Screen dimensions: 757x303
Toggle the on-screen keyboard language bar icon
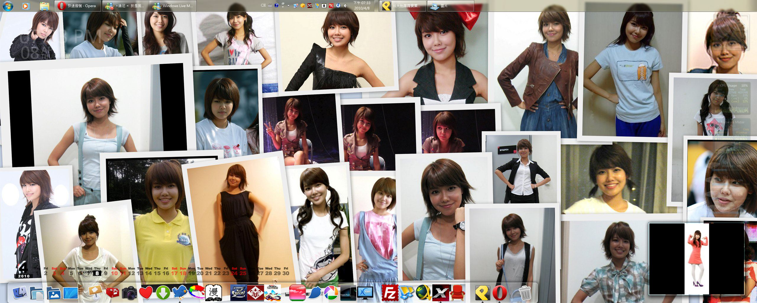[x=270, y=6]
